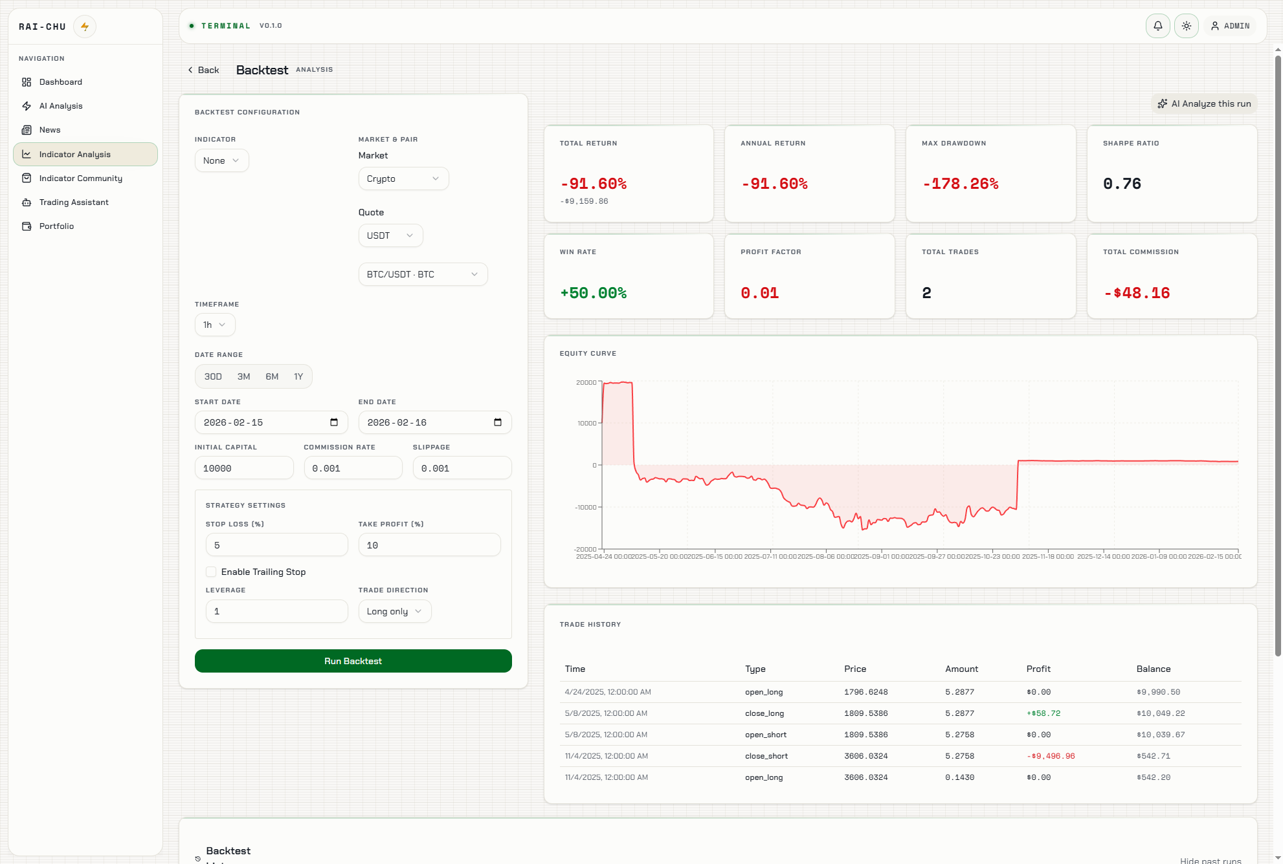Open the Trading Assistant section
This screenshot has height=864, width=1283.
click(x=73, y=202)
